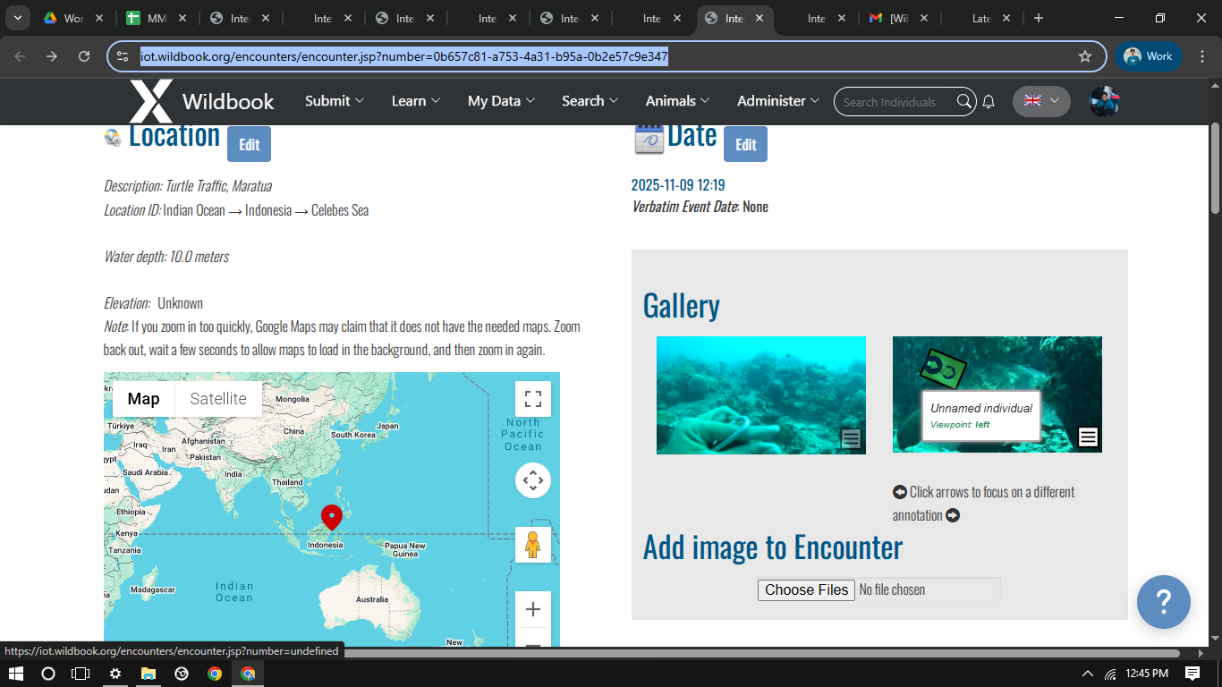Screen dimensions: 1222x687
Task: Click Edit button next to Location
Action: pyautogui.click(x=249, y=144)
